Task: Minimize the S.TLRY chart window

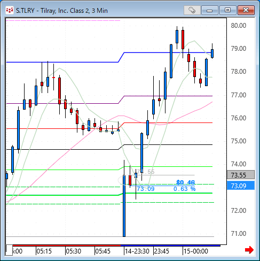Action: (x=210, y=10)
